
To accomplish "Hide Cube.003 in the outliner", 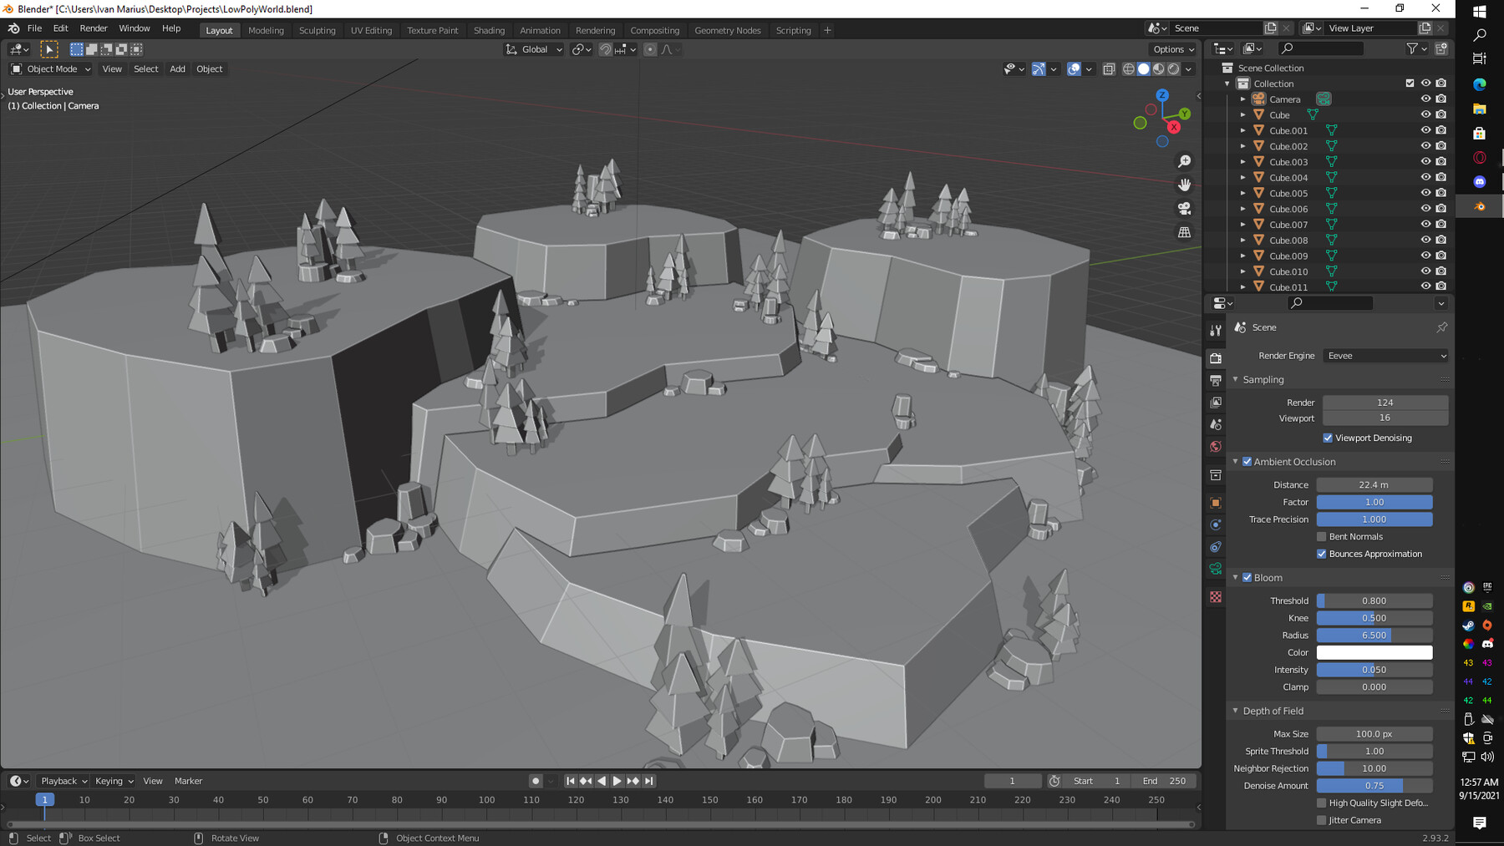I will 1426,161.
